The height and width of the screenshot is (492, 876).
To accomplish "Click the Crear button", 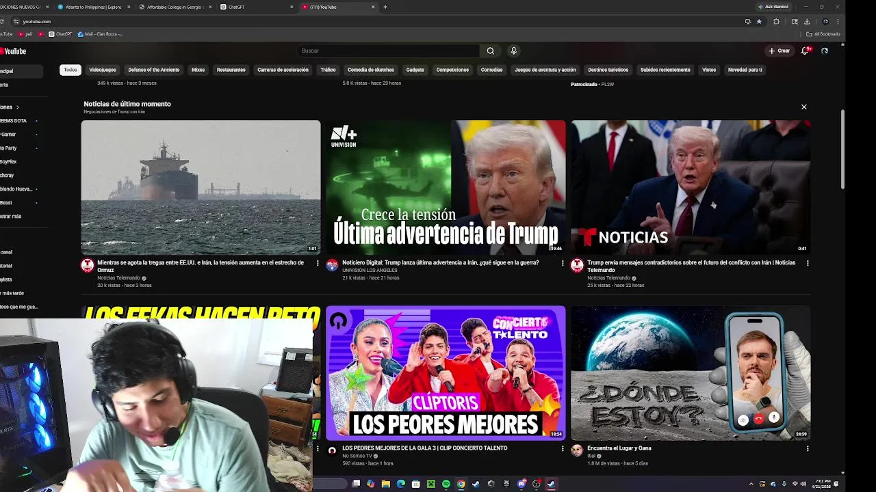I will click(x=779, y=51).
